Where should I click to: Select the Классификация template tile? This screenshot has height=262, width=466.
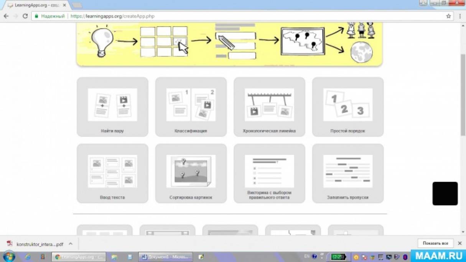tap(191, 107)
